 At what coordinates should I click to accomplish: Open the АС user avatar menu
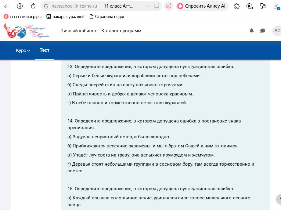pos(277,31)
